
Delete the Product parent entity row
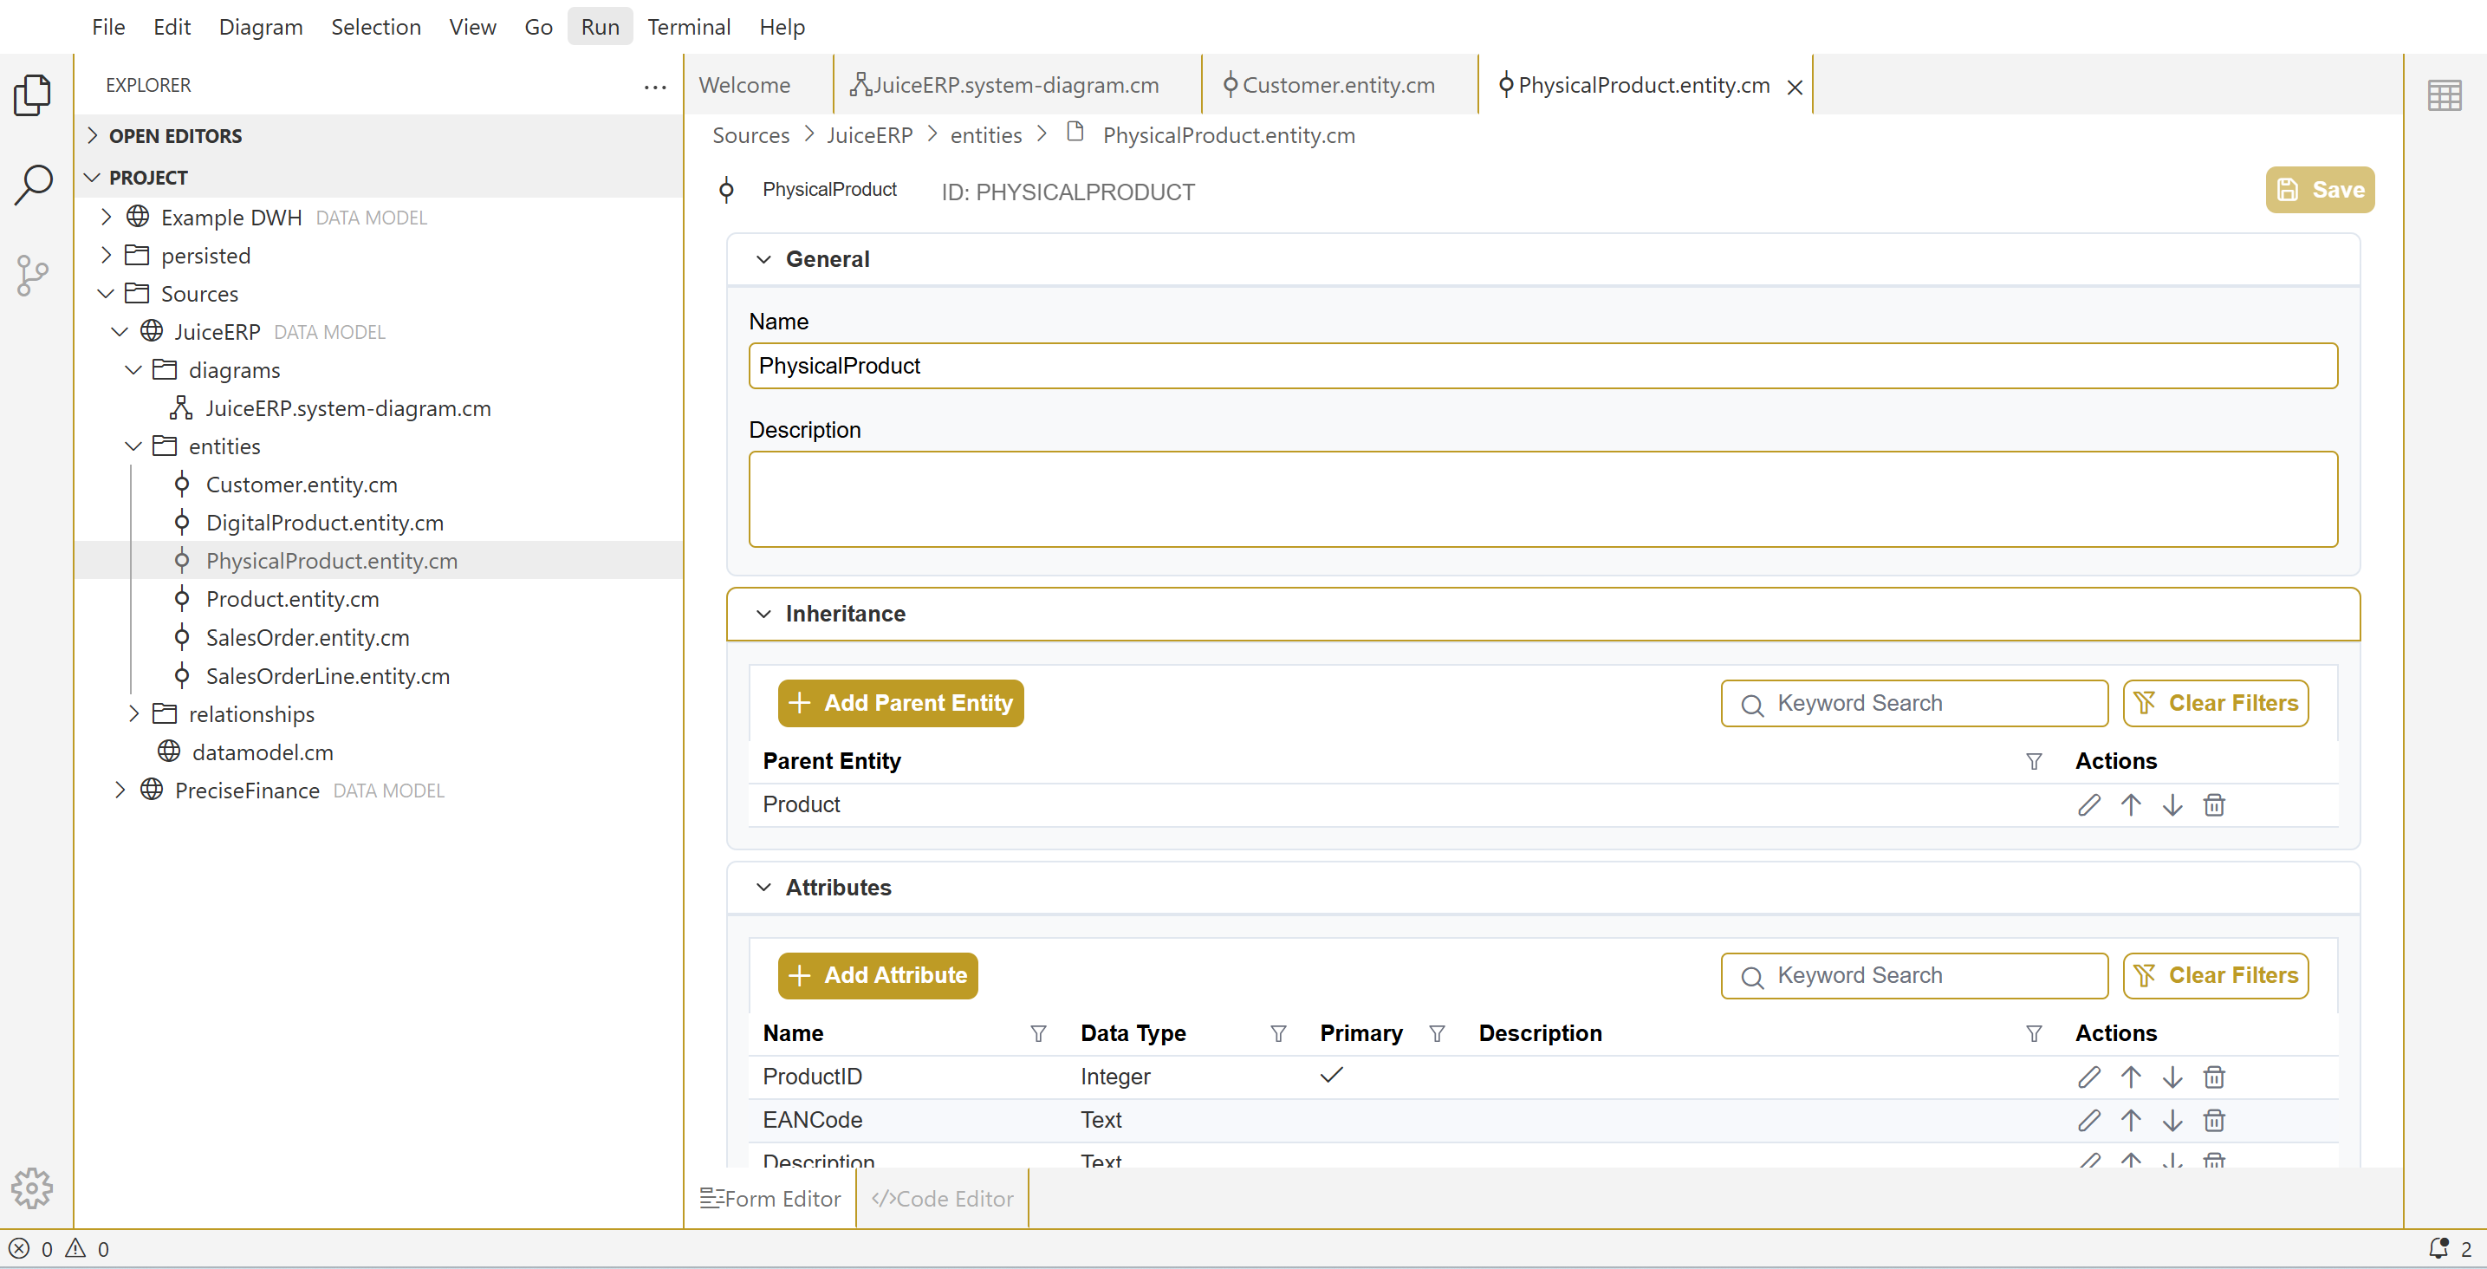pos(2214,804)
